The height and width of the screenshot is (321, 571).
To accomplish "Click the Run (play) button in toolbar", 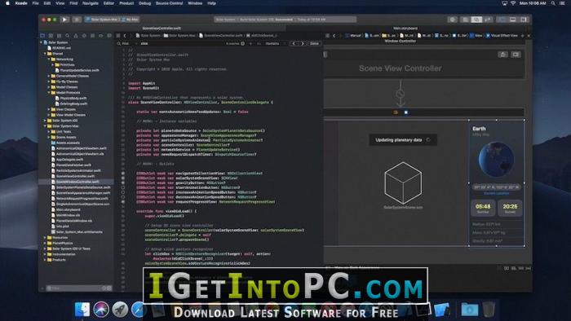I will pos(64,20).
